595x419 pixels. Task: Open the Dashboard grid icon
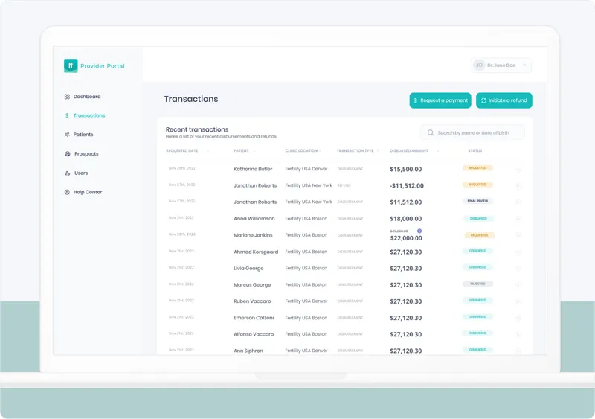(x=67, y=97)
